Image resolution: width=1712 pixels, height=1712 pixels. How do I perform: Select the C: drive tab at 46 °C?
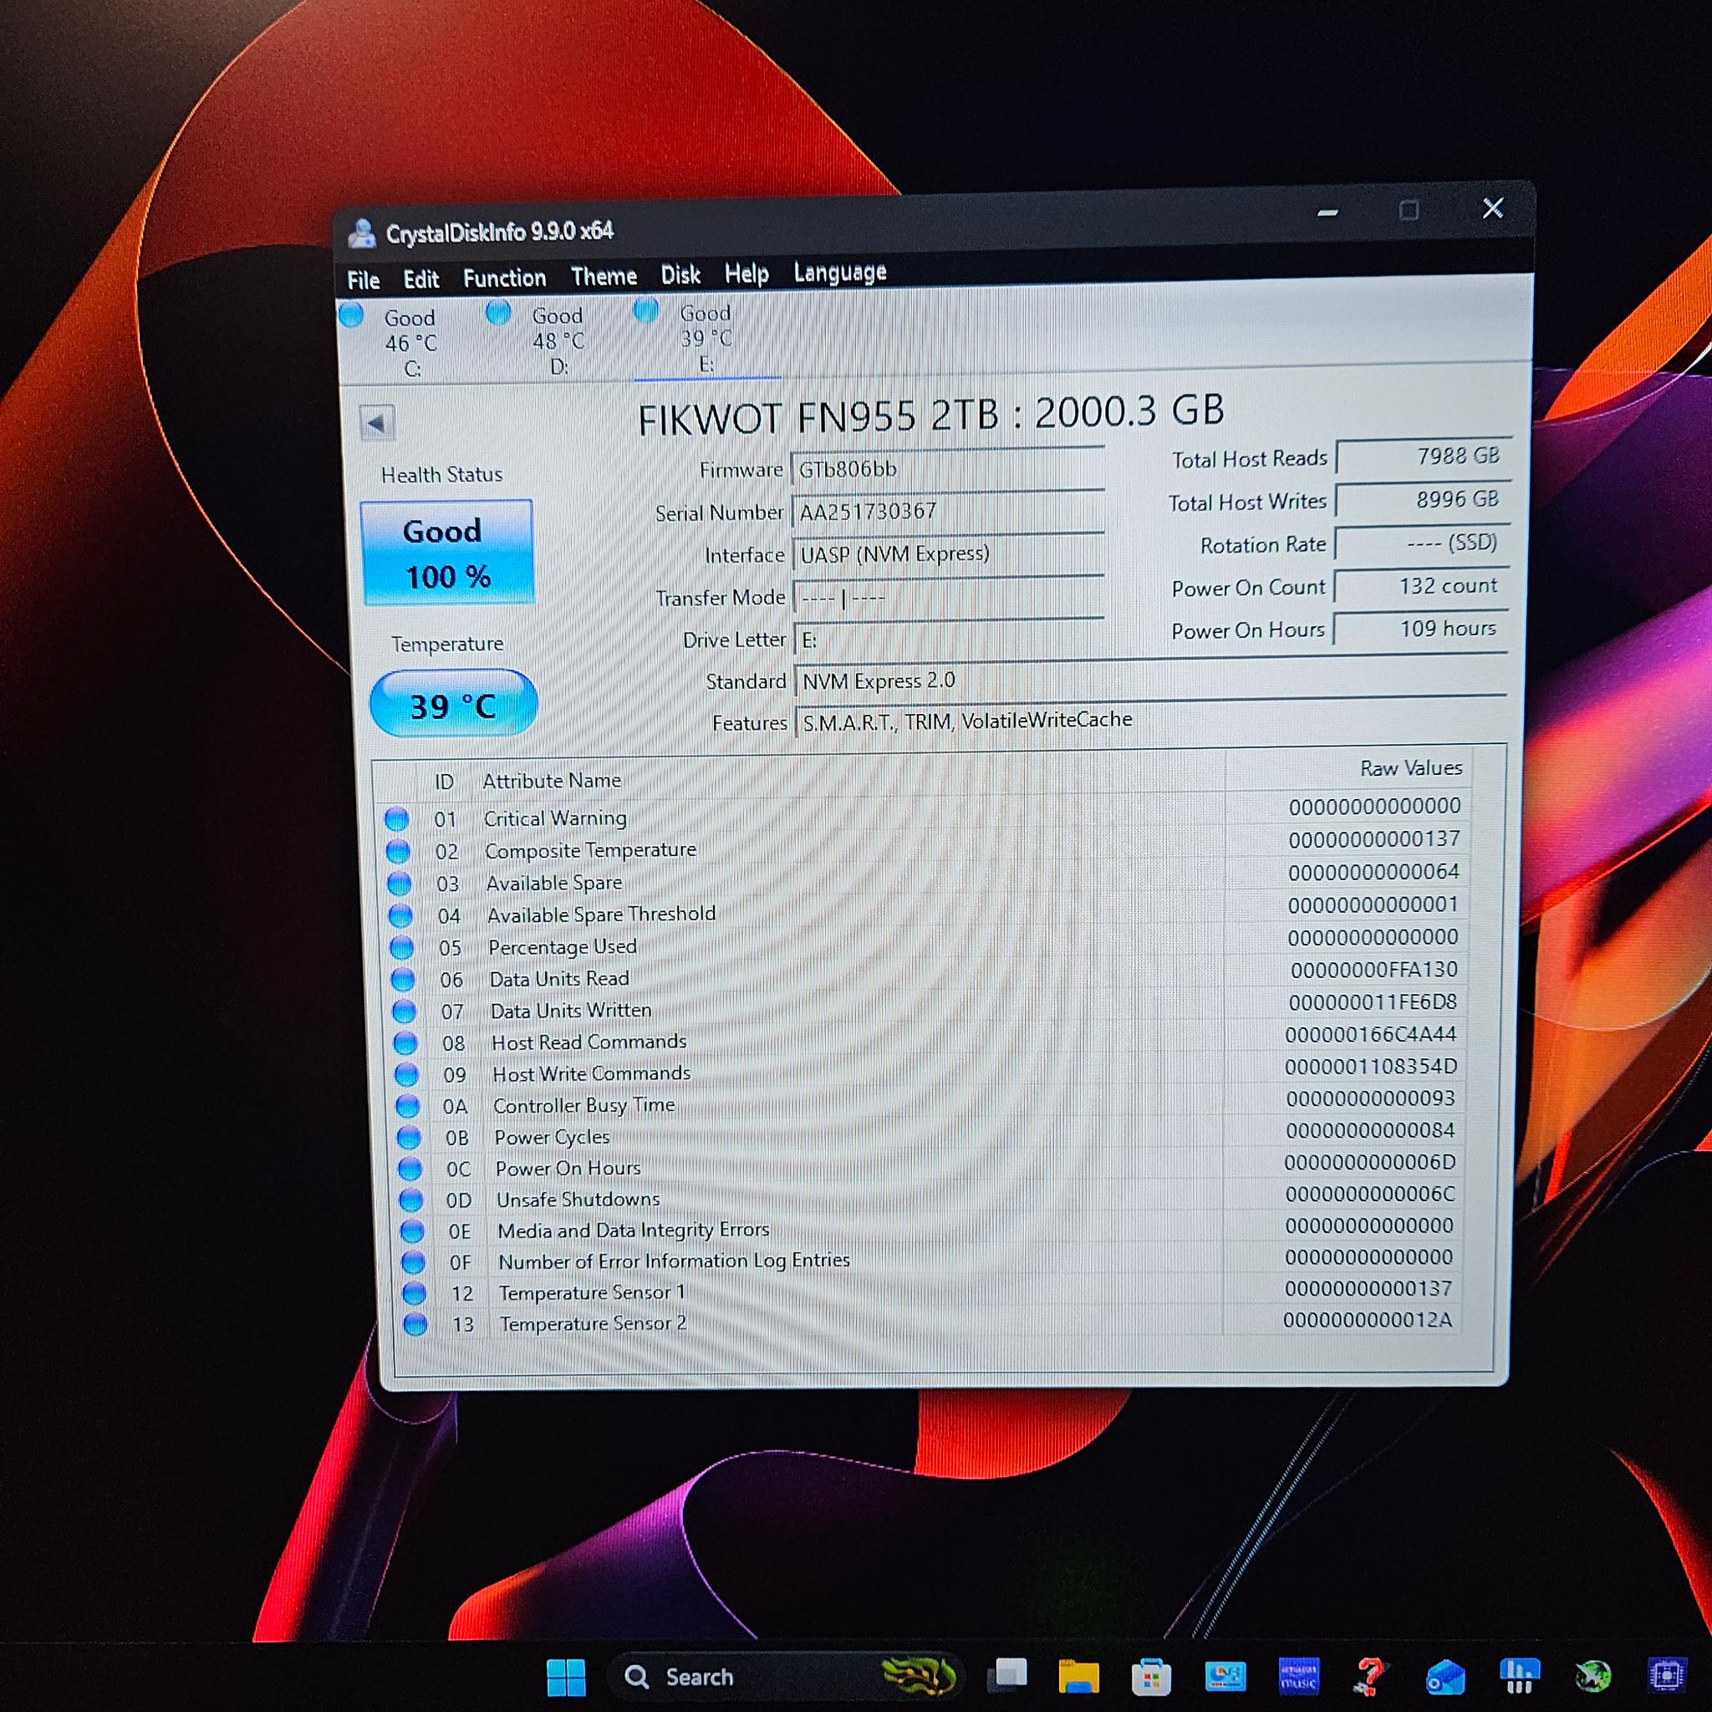[x=410, y=342]
